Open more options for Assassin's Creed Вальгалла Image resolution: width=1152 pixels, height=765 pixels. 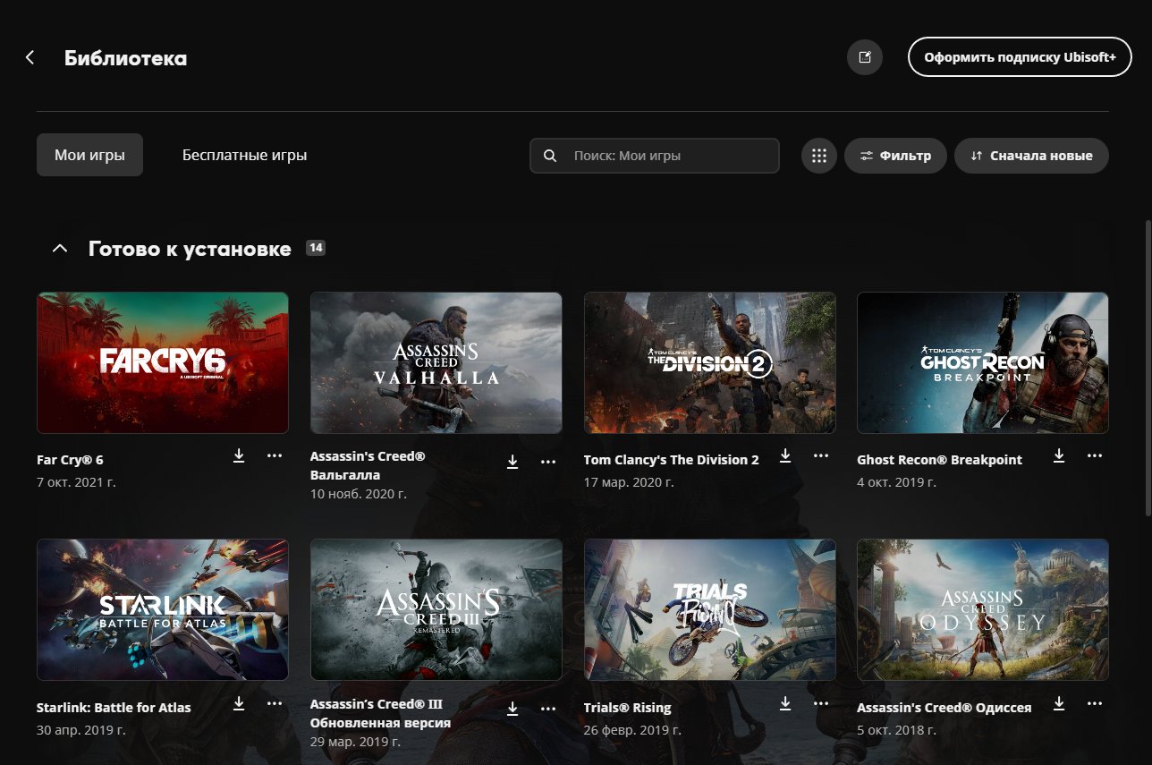point(548,463)
